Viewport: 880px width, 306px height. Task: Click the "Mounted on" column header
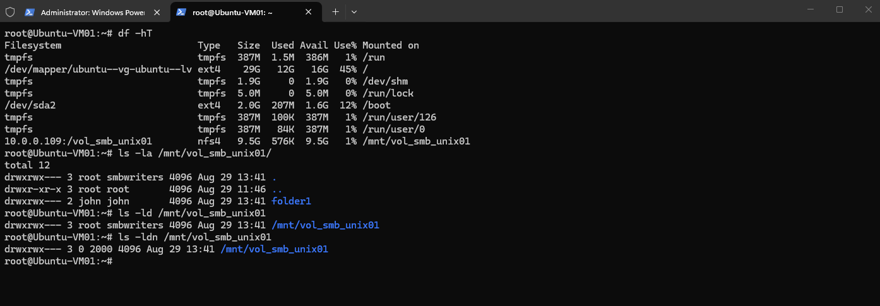[x=391, y=45]
